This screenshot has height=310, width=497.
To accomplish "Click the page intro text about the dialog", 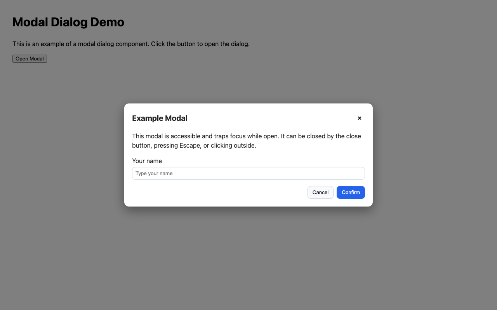I will point(131,44).
